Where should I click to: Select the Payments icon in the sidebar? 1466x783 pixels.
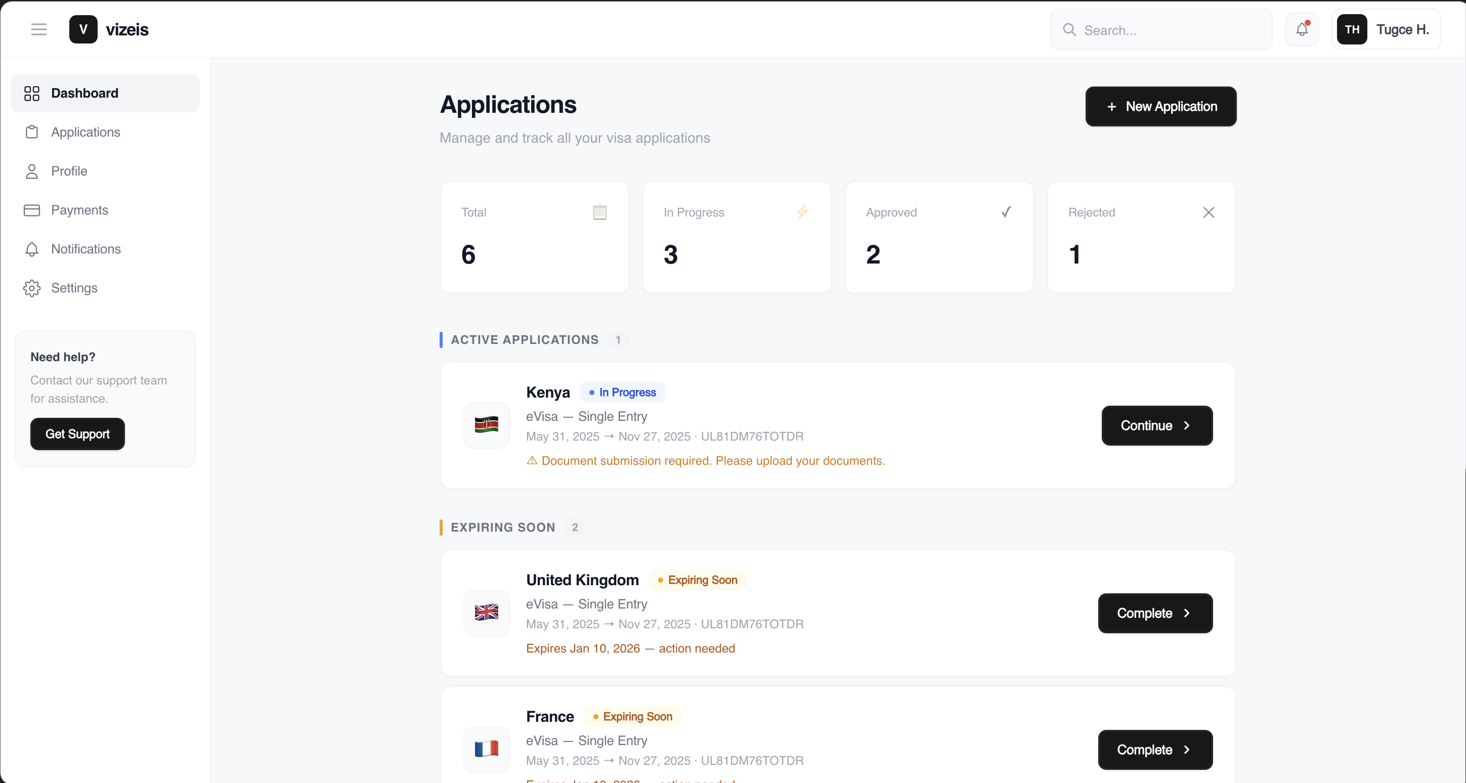click(x=32, y=210)
